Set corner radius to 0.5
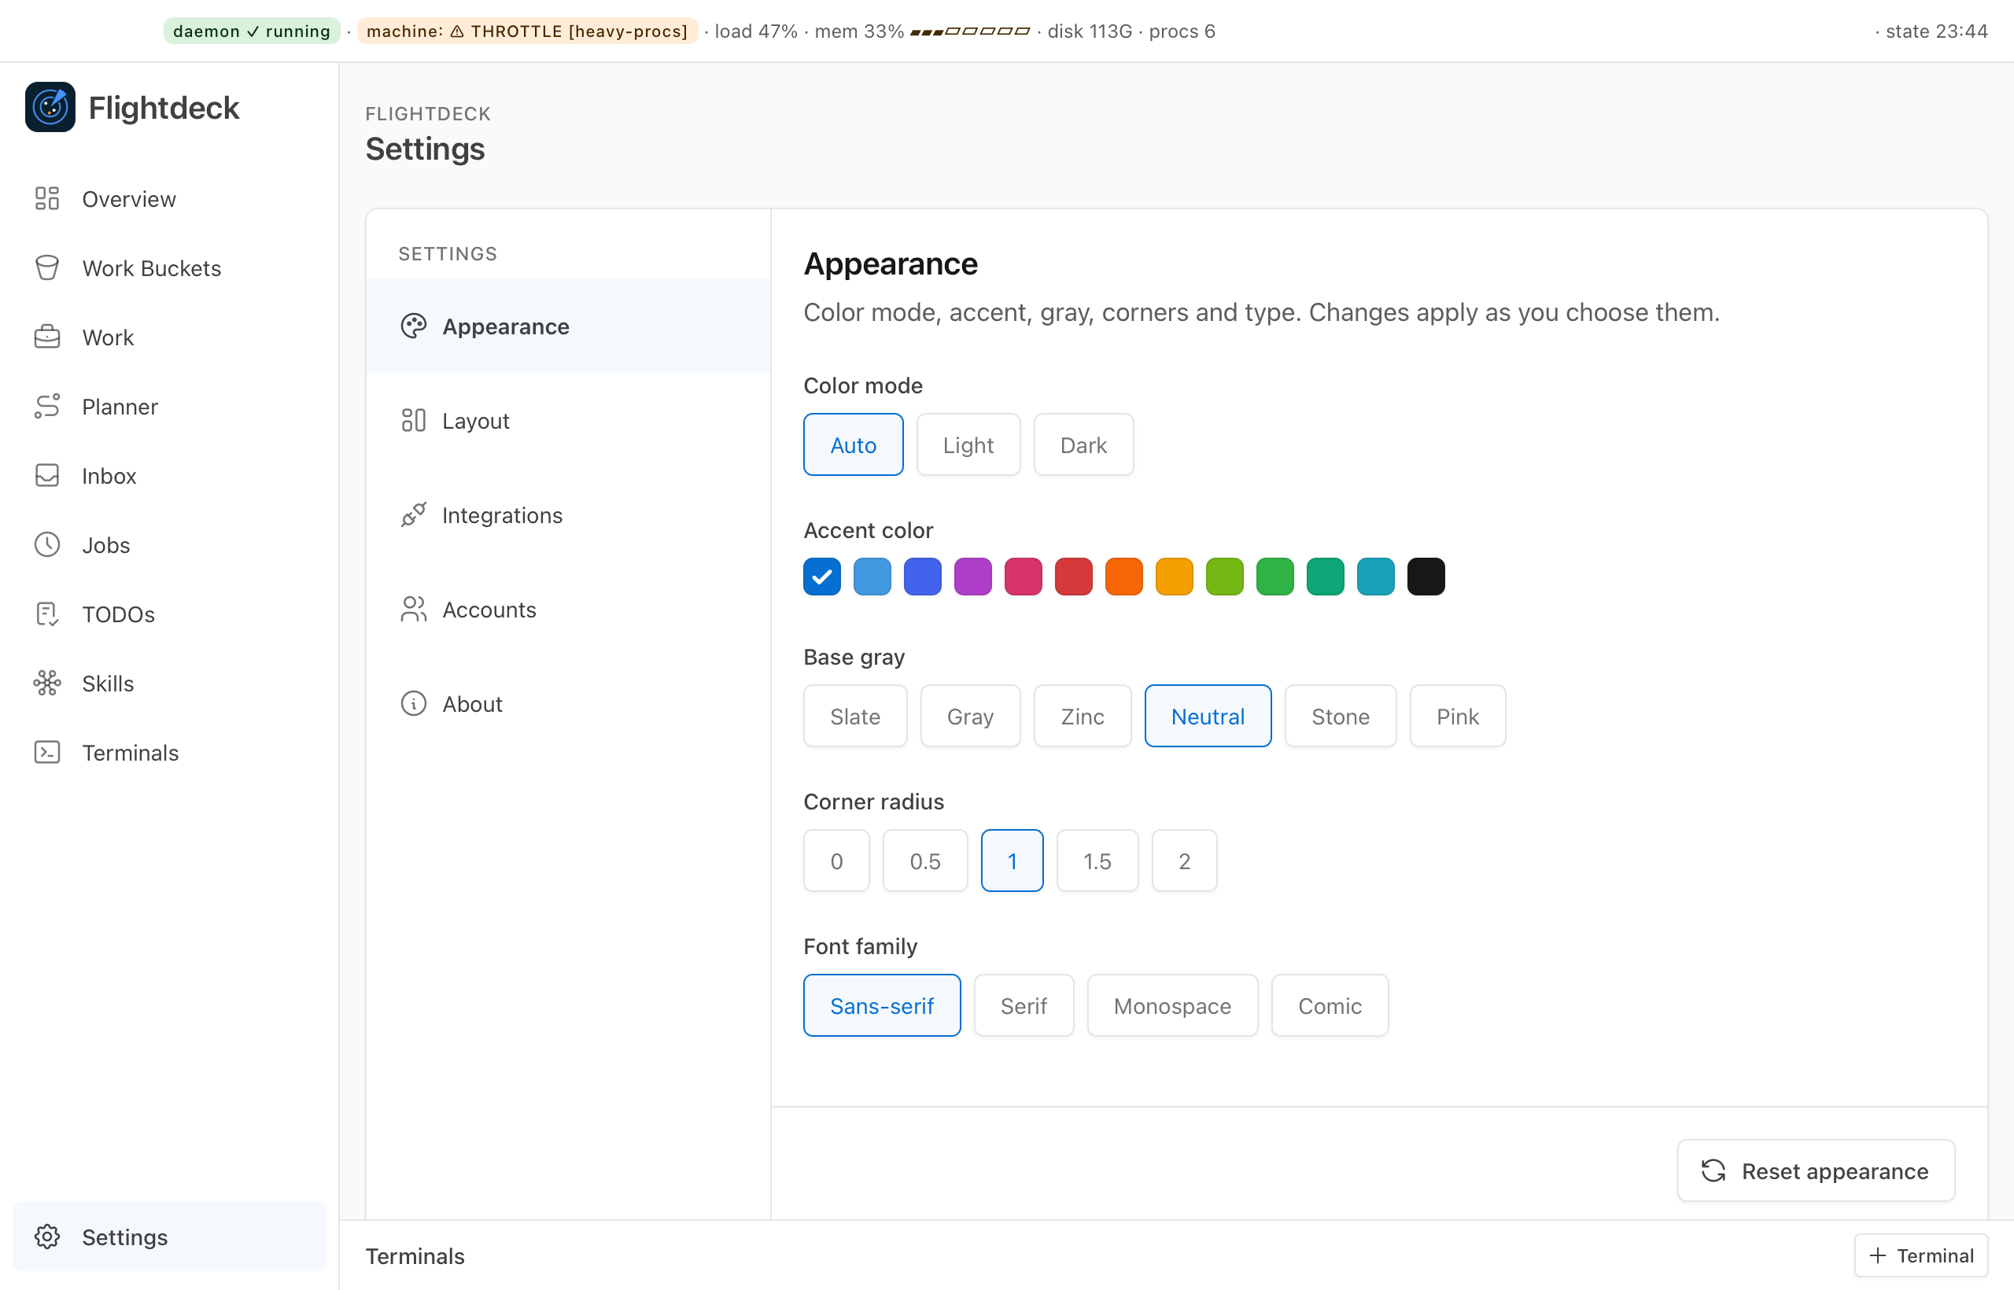 click(x=925, y=861)
